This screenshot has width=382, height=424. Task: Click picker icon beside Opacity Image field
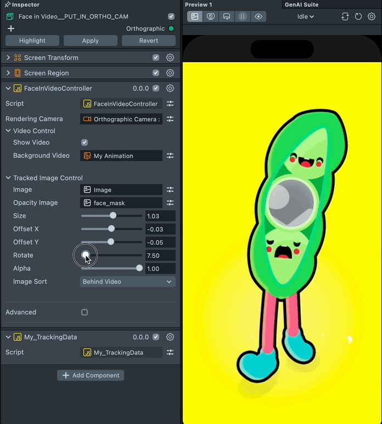pos(170,203)
